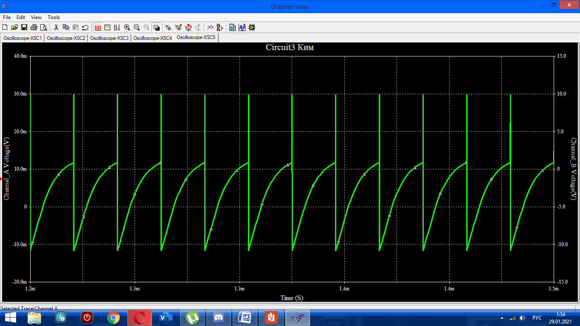This screenshot has width=580, height=326.
Task: Click the Export to Excel icon
Action: click(232, 28)
